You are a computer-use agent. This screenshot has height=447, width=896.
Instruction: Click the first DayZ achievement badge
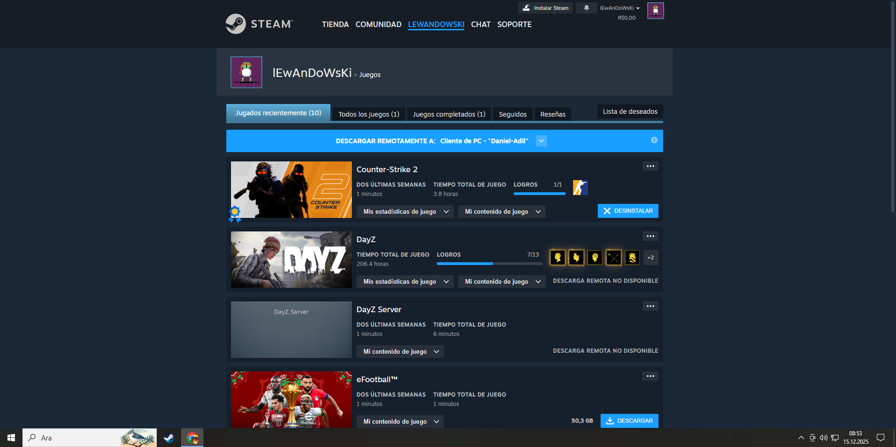558,258
